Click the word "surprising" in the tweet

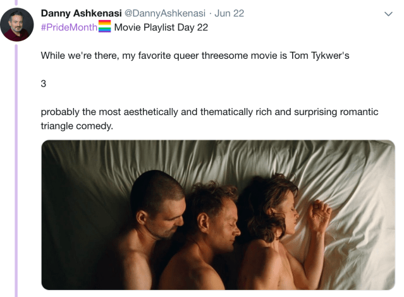(299, 112)
